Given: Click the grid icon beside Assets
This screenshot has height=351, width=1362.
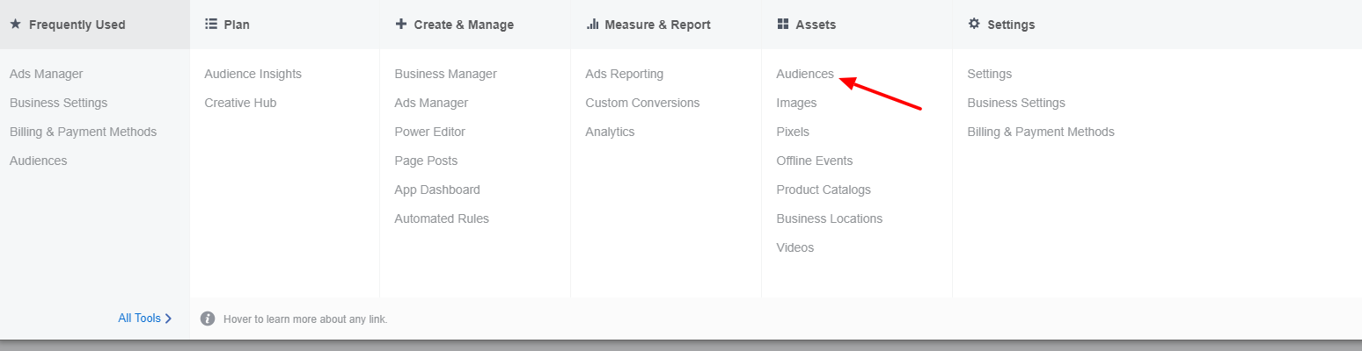Looking at the screenshot, I should (x=783, y=25).
